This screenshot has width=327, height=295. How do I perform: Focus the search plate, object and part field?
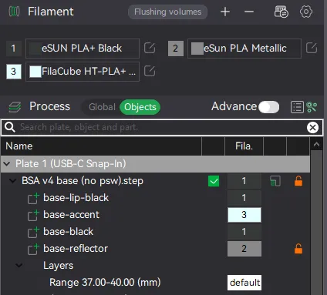[x=162, y=127]
